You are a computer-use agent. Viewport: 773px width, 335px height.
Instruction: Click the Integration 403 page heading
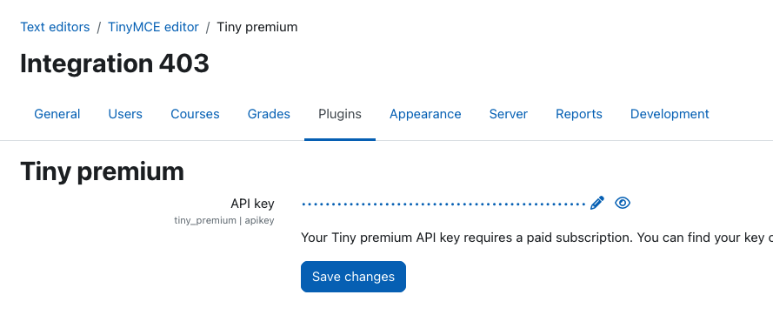coord(115,64)
